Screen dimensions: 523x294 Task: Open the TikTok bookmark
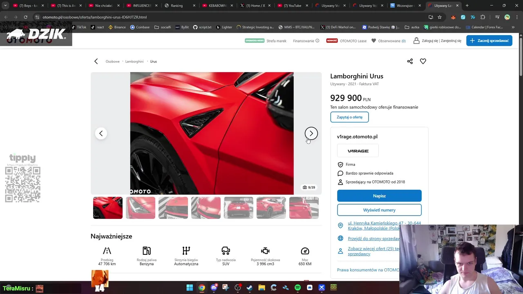[x=78, y=27]
